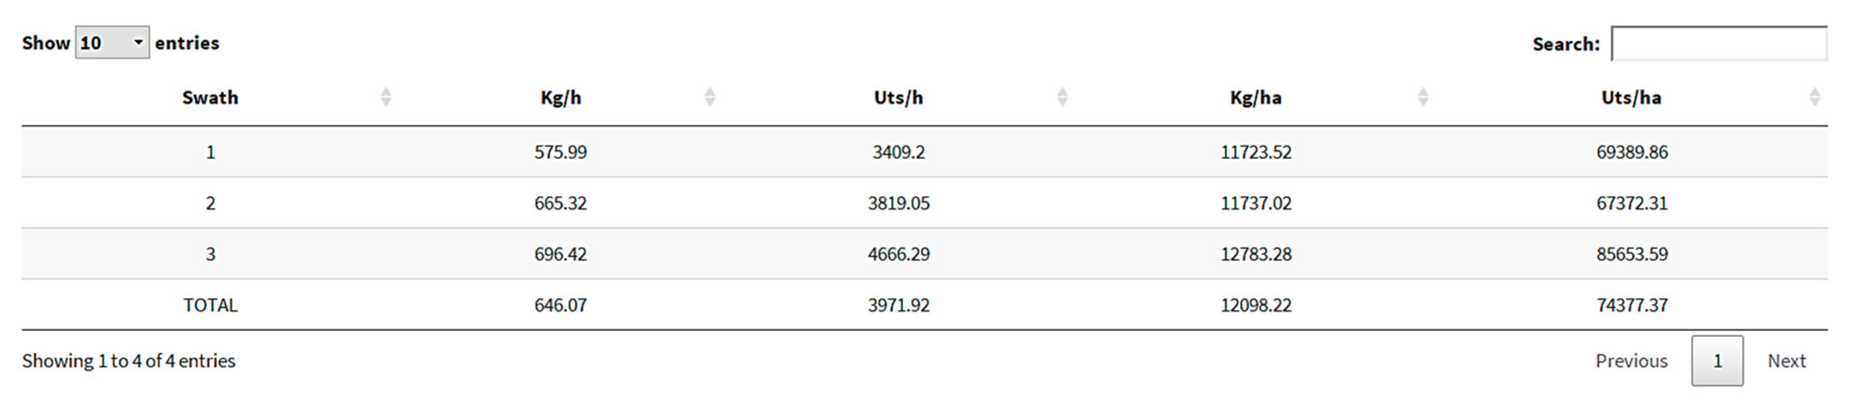The width and height of the screenshot is (1853, 405).
Task: Sort table by the Uts/h column
Action: (899, 97)
